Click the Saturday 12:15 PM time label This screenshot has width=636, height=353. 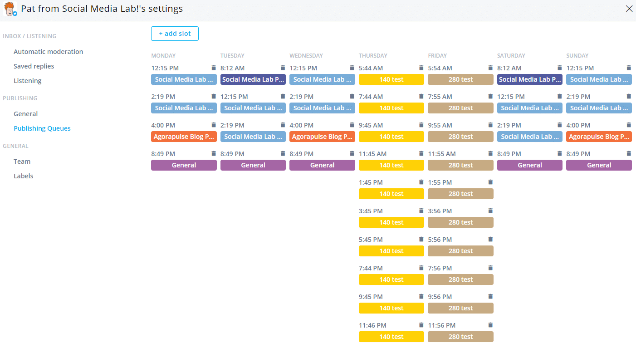click(511, 97)
